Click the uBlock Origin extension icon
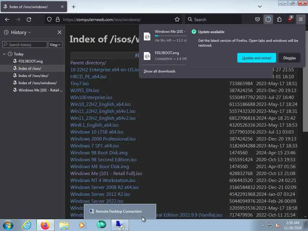The width and height of the screenshot is (308, 231). [290, 19]
